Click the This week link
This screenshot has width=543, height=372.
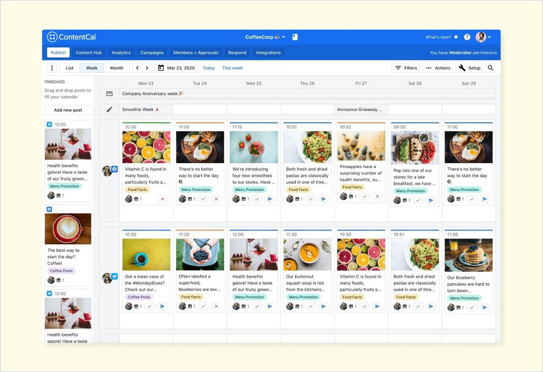pyautogui.click(x=232, y=68)
